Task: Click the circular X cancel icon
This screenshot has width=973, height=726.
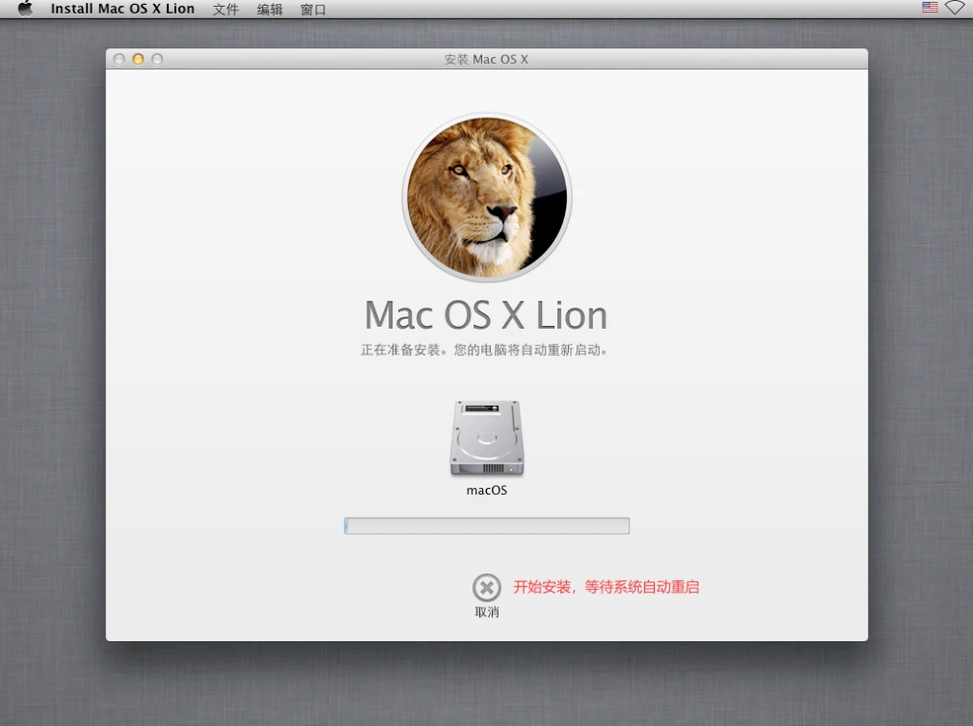Action: [x=487, y=587]
